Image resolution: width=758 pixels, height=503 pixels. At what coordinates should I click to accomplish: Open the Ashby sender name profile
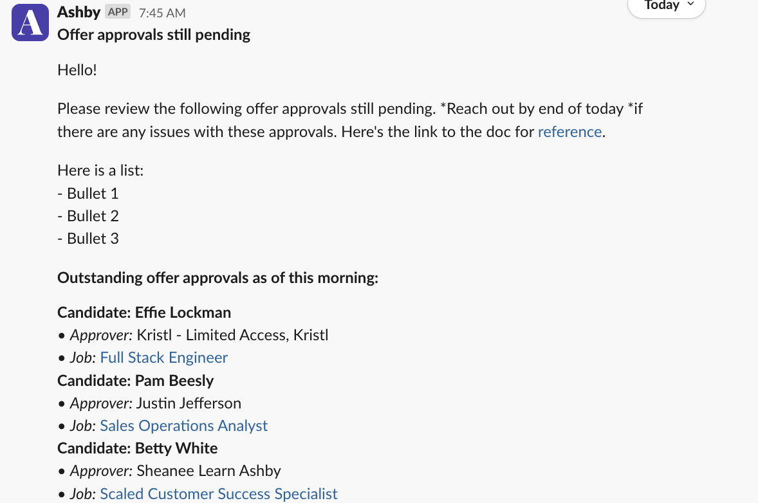(x=79, y=12)
